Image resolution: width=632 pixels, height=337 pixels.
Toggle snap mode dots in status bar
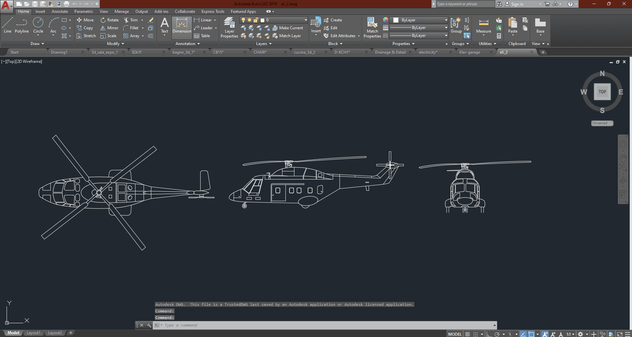[x=476, y=334]
